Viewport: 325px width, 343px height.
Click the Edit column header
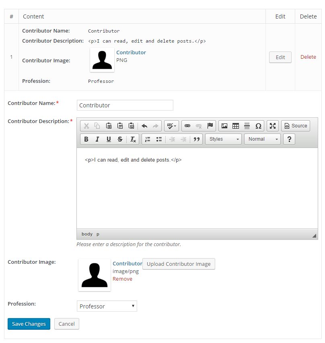280,16
